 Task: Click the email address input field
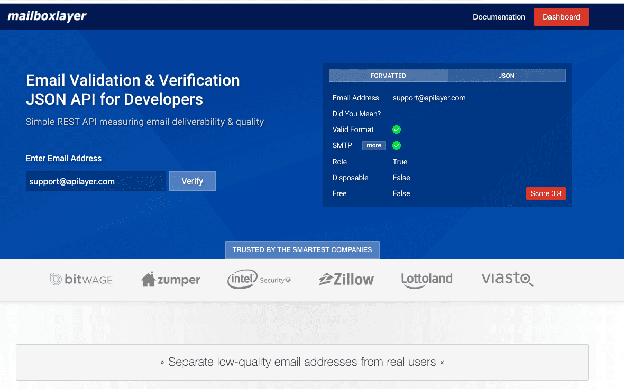(96, 181)
